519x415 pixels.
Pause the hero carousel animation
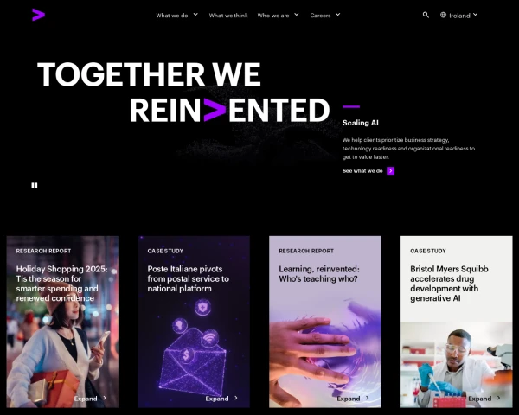pos(35,186)
